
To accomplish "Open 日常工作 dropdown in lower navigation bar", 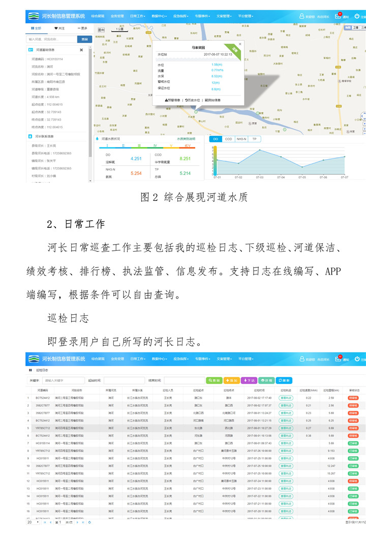I will click(x=138, y=358).
